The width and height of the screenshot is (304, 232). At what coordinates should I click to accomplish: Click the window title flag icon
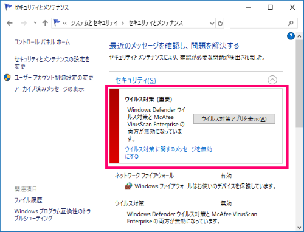pyautogui.click(x=8, y=7)
